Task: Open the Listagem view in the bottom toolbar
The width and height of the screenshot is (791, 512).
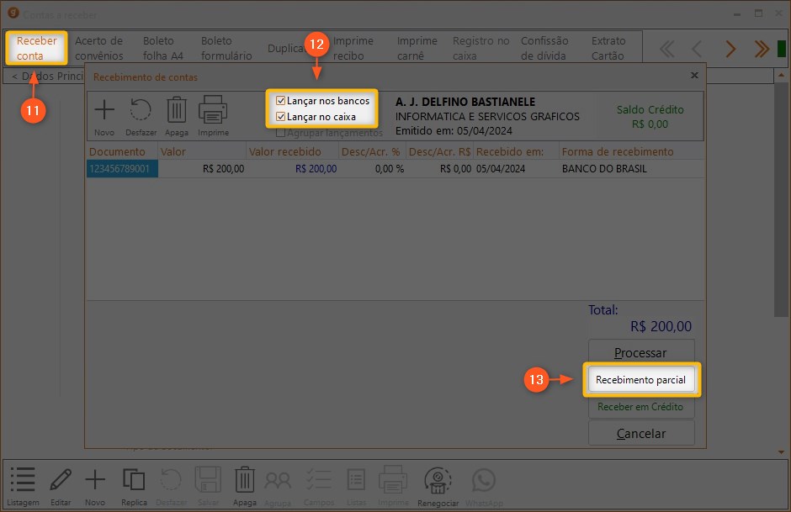Action: point(24,483)
